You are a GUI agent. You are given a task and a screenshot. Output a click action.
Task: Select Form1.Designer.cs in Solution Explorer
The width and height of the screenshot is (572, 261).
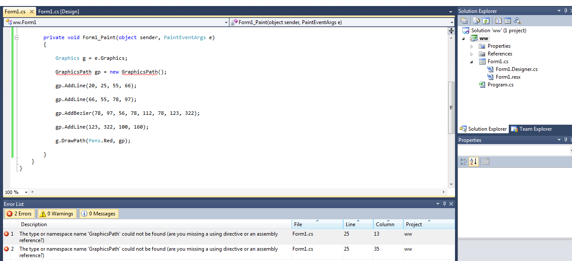(517, 69)
